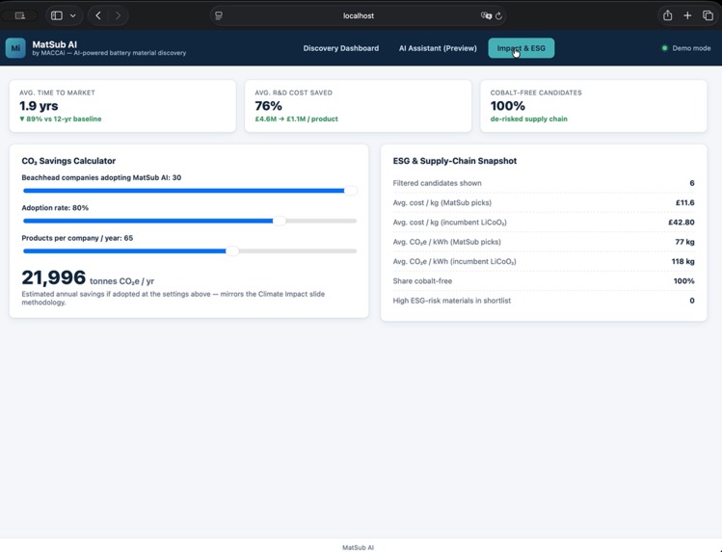Open the Share icon in Safari toolbar
This screenshot has width=722, height=552.
coord(667,15)
